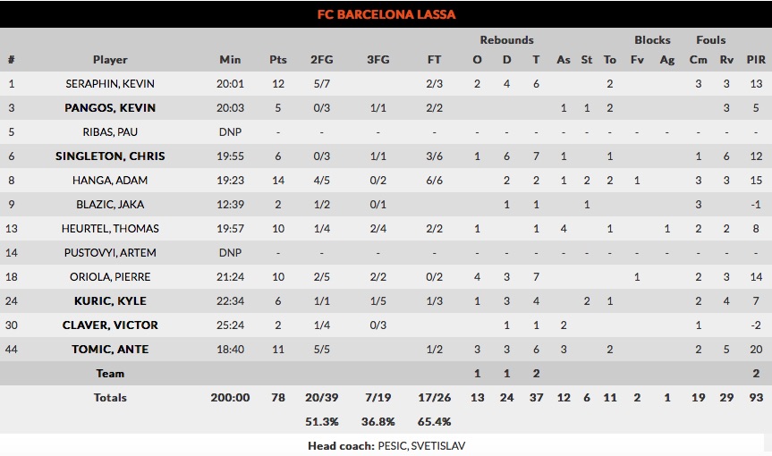This screenshot has height=456, width=772.
Task: Click the 3FG column header
Action: 378,60
